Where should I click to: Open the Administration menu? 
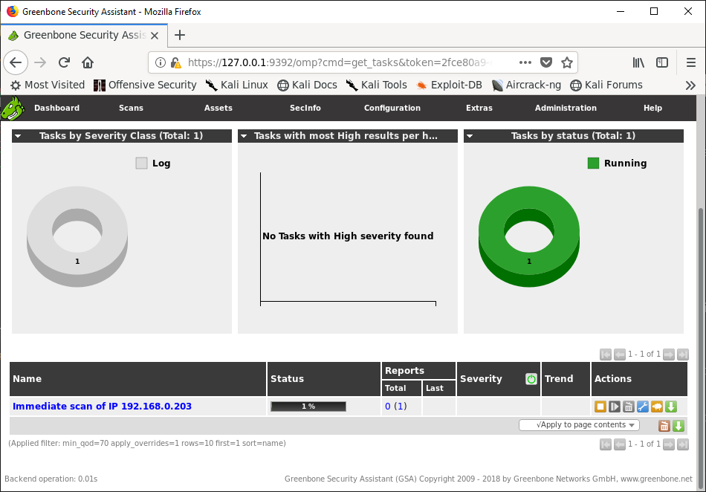click(566, 108)
